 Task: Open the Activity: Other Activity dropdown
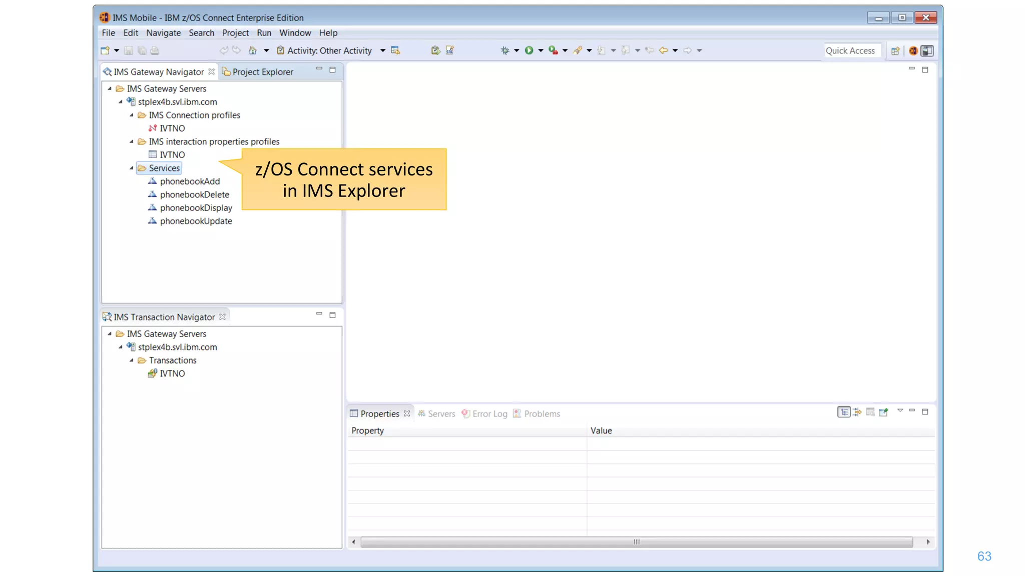pos(382,50)
